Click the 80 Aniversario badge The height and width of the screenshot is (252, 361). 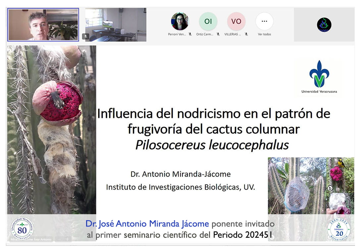(22, 229)
